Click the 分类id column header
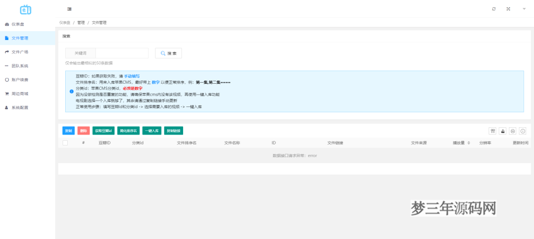This screenshot has height=239, width=534. pos(138,143)
